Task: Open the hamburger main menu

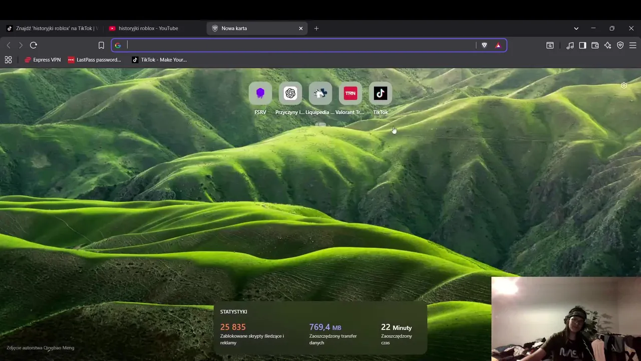Action: [x=632, y=45]
